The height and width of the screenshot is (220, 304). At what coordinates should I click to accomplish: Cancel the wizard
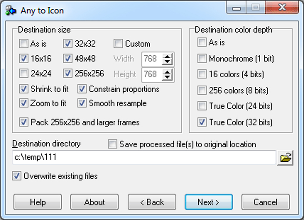click(x=265, y=202)
